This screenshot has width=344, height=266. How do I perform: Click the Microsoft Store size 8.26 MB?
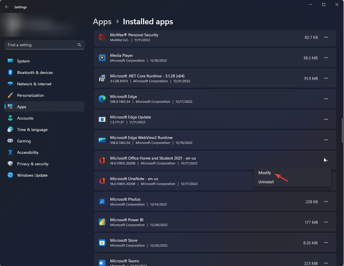pos(311,243)
